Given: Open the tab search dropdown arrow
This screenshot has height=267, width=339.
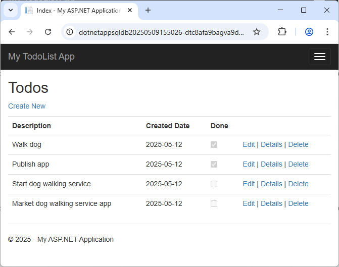Looking at the screenshot, I should point(10,10).
